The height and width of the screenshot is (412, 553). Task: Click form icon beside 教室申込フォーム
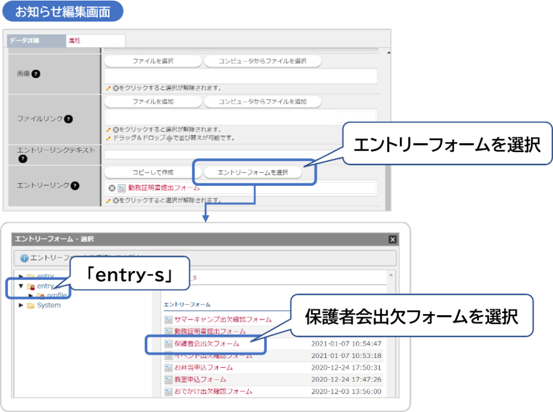coord(168,380)
